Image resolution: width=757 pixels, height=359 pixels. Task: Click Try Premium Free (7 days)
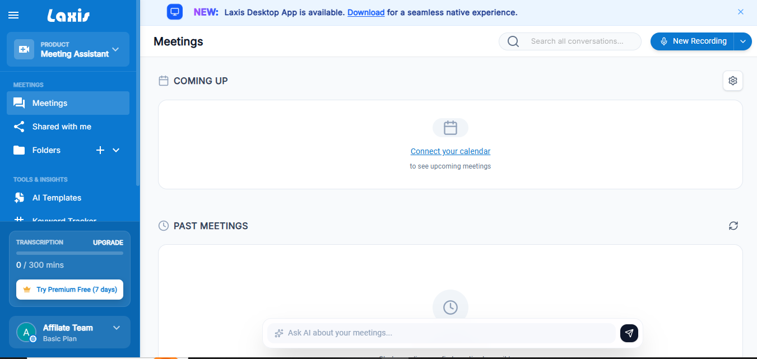click(x=69, y=290)
